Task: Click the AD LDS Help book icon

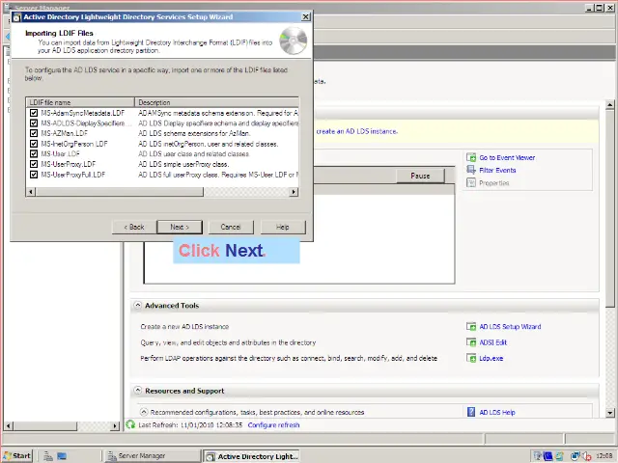Action: 471,412
